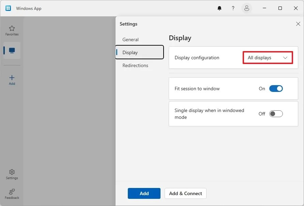
Task: Click the chevron next to All displays
Action: tap(285, 58)
